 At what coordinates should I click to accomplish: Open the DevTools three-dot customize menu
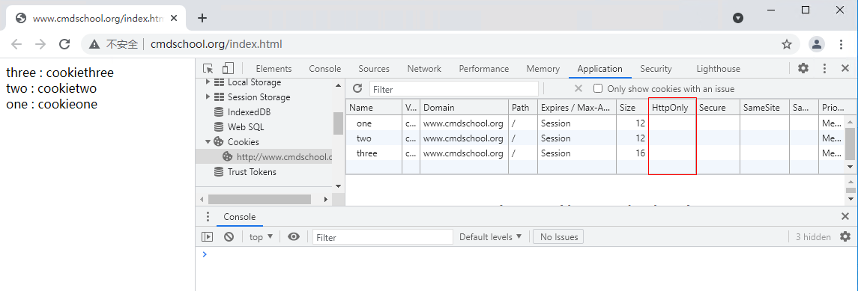pyautogui.click(x=824, y=68)
